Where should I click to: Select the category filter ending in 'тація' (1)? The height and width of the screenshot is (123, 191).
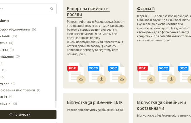tap(6, 97)
